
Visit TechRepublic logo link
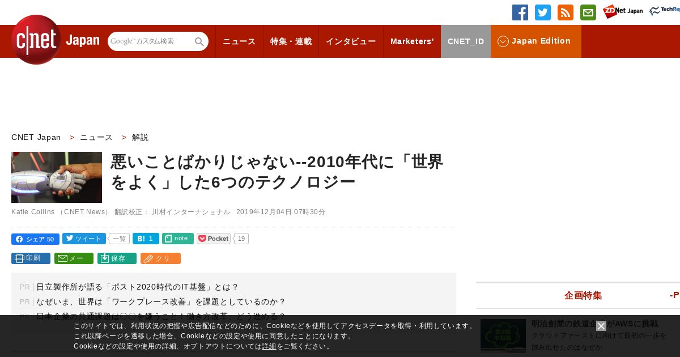(x=664, y=11)
